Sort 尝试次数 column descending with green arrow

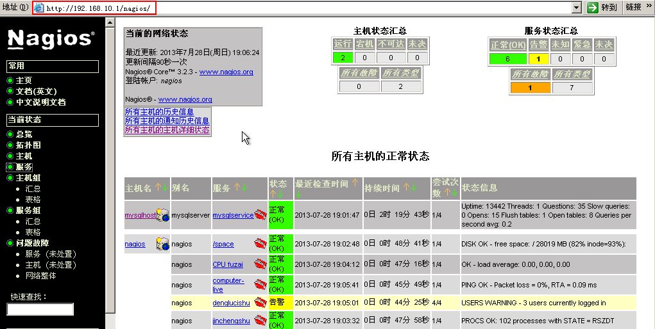(454, 192)
